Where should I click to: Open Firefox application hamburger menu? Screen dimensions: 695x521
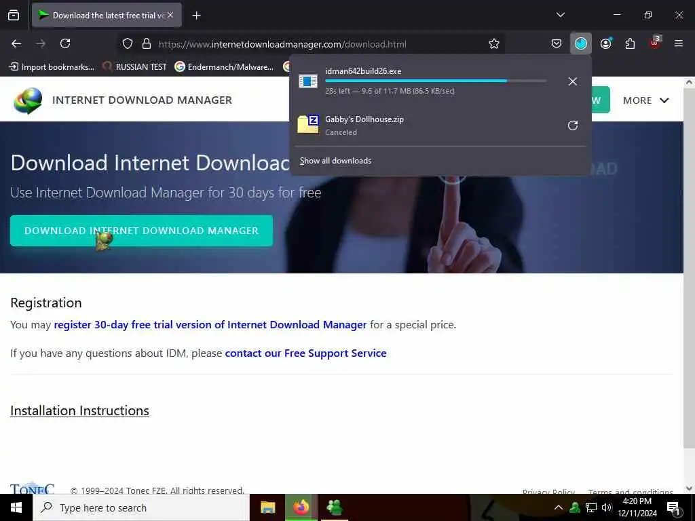pyautogui.click(x=679, y=43)
